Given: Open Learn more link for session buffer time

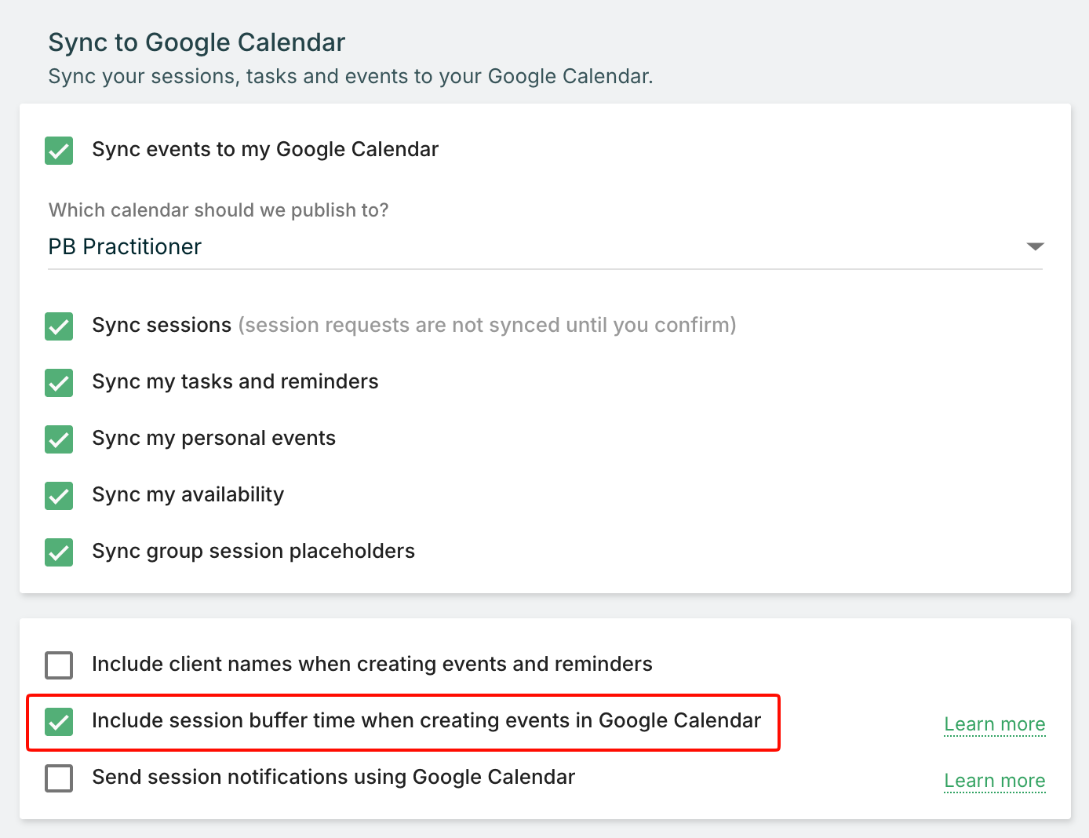Looking at the screenshot, I should click(x=994, y=724).
